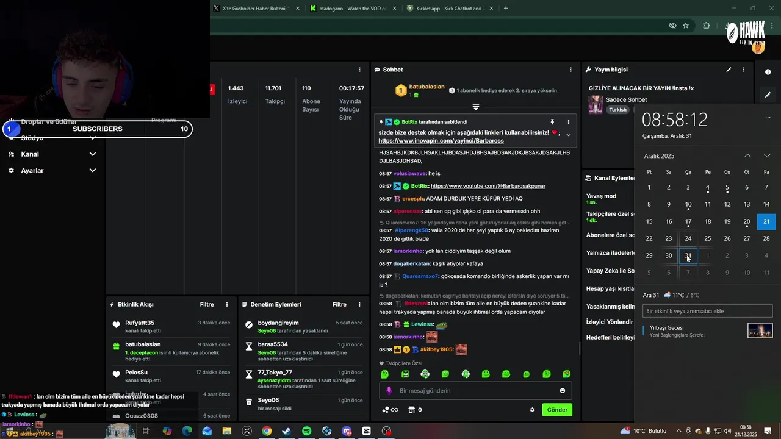Click Aralık 2025 calendar month header
The image size is (781, 439).
click(x=659, y=156)
